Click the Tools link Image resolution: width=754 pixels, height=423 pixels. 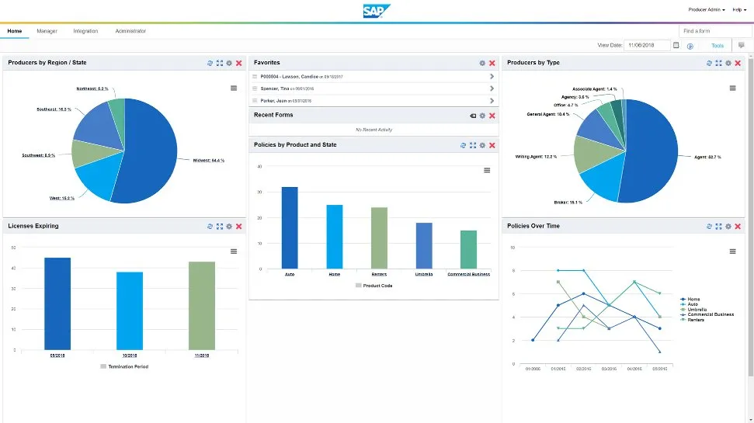[718, 46]
